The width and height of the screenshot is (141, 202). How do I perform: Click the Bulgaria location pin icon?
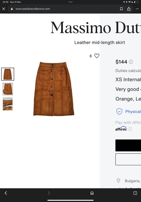[x=118, y=181]
